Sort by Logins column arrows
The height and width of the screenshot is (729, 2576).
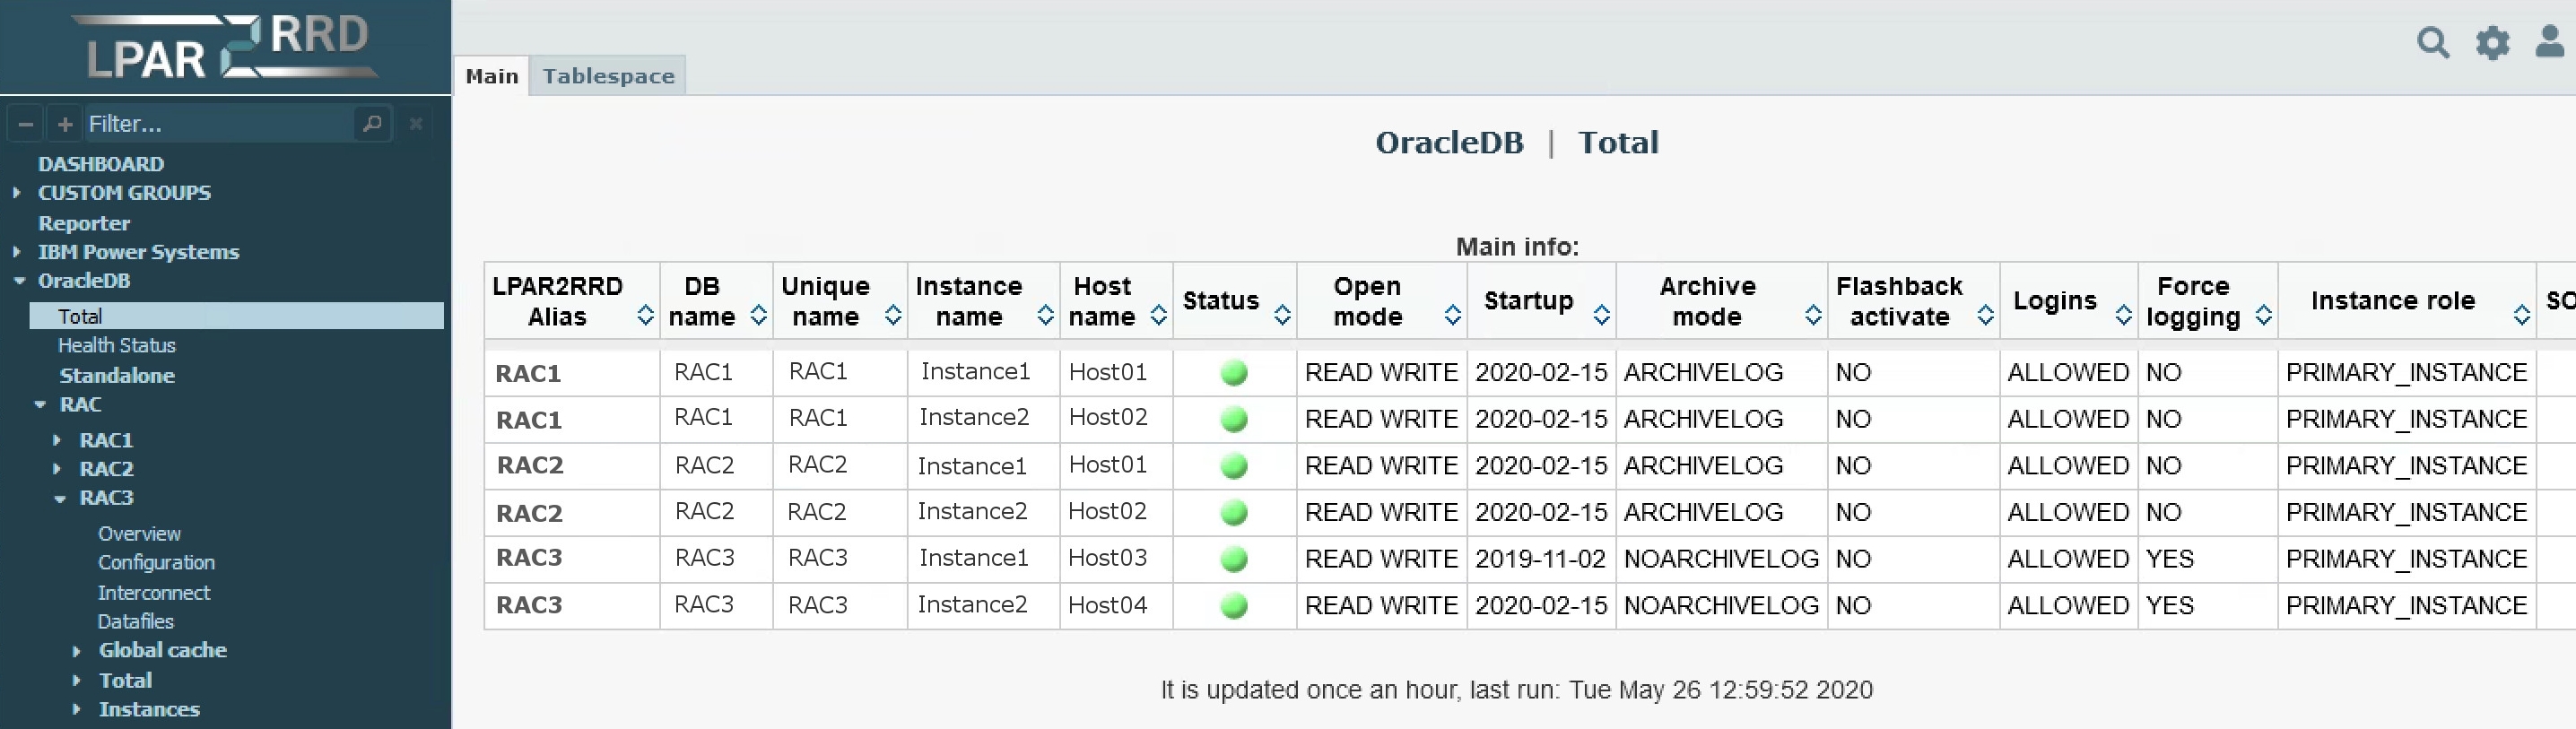click(2123, 316)
